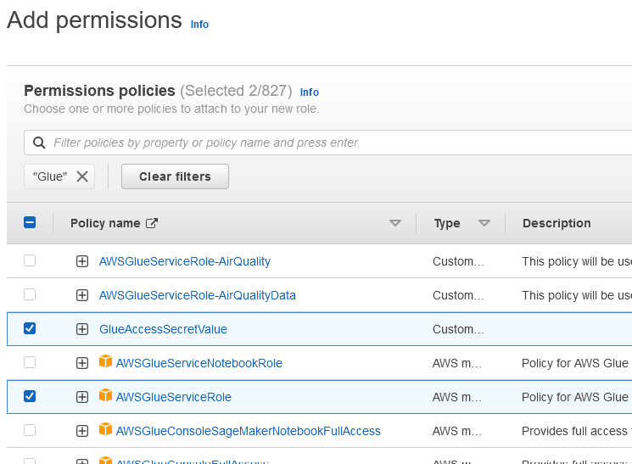The height and width of the screenshot is (464, 632).
Task: Click the filter policies search field
Action: point(339,143)
